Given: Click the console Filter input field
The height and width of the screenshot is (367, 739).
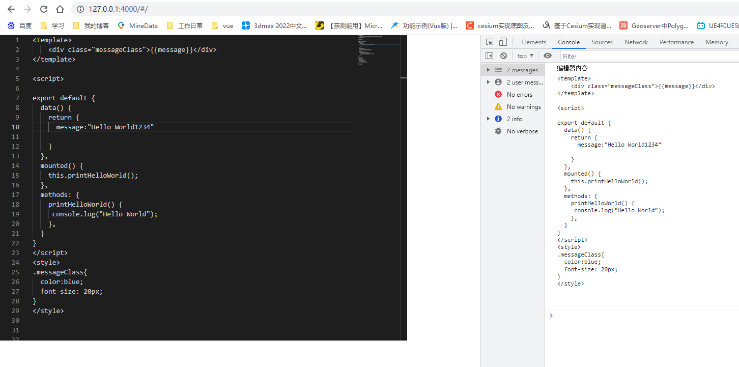Looking at the screenshot, I should pos(649,56).
